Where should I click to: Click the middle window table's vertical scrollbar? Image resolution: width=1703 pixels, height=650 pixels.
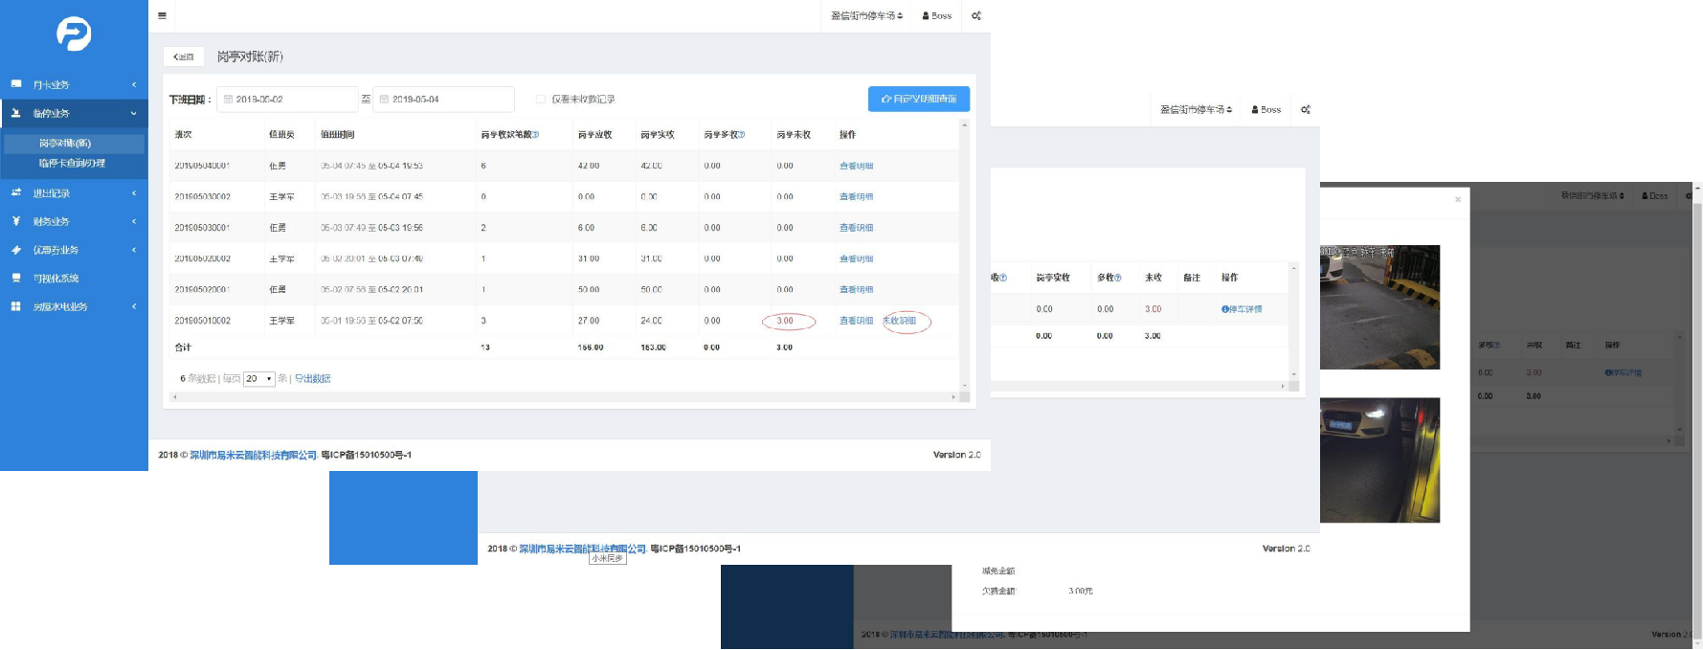[1294, 322]
